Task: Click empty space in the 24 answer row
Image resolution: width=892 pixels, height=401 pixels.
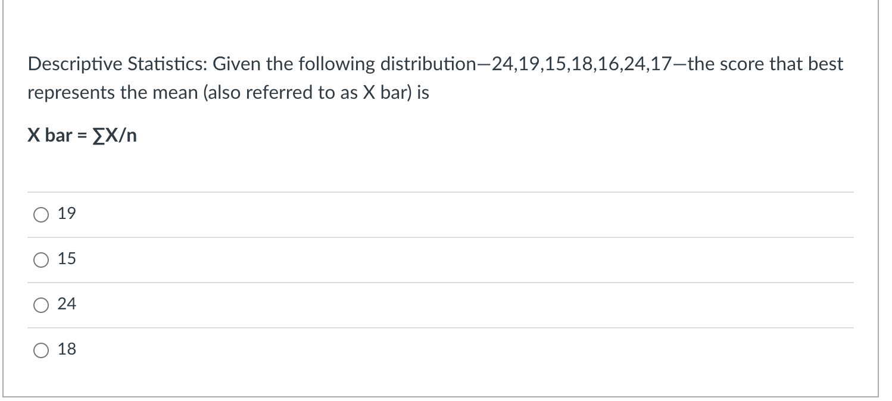Action: [x=464, y=305]
